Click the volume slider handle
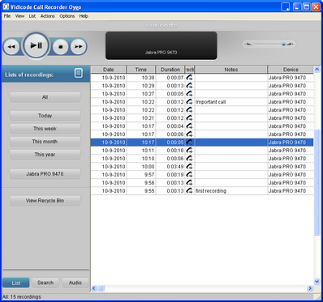323x302 pixels. coord(283,44)
